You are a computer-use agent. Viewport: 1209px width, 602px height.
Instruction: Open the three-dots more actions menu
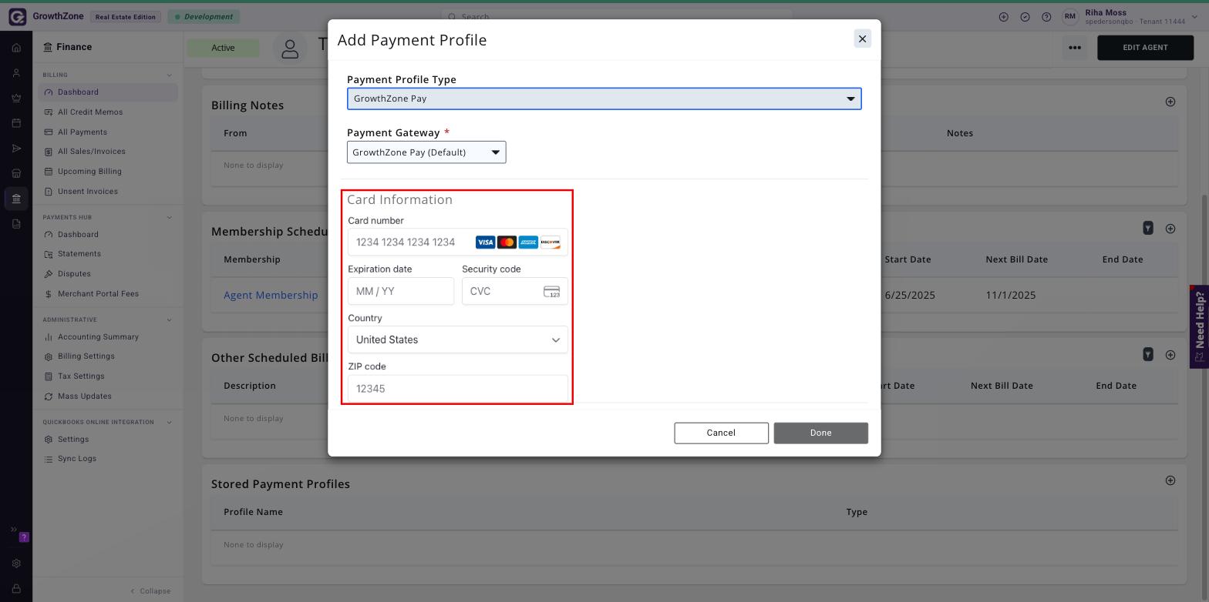[x=1075, y=48]
